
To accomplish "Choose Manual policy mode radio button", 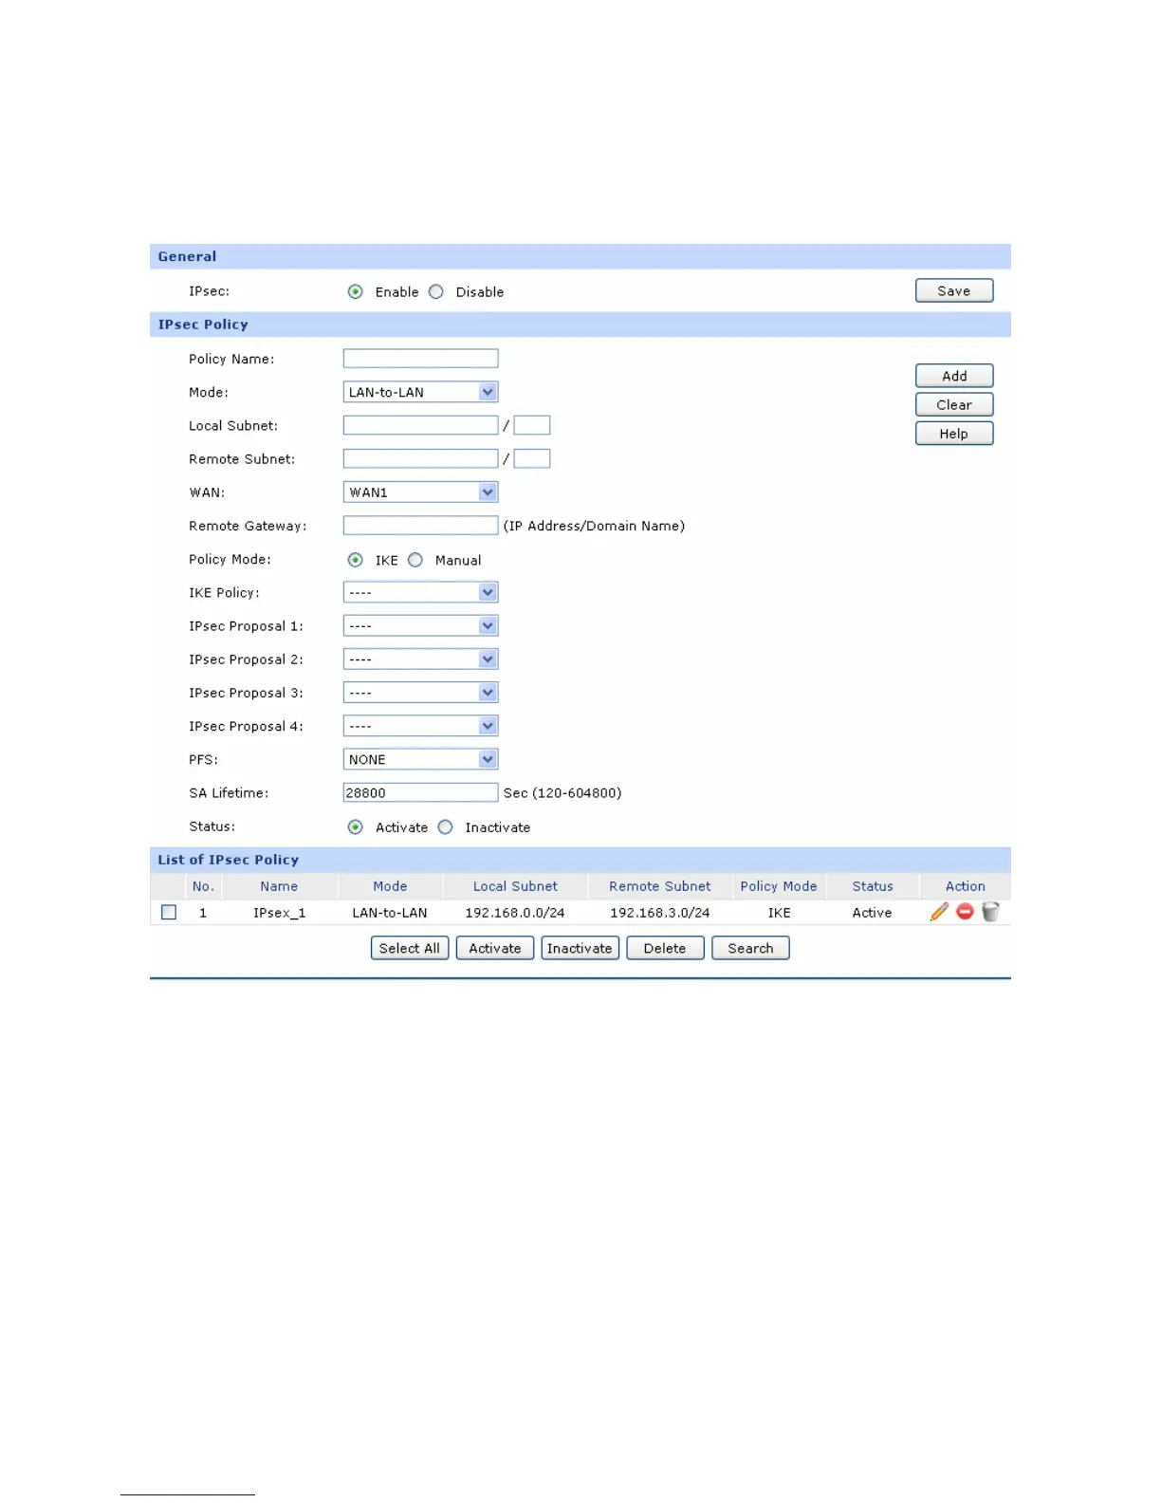I will click(415, 560).
